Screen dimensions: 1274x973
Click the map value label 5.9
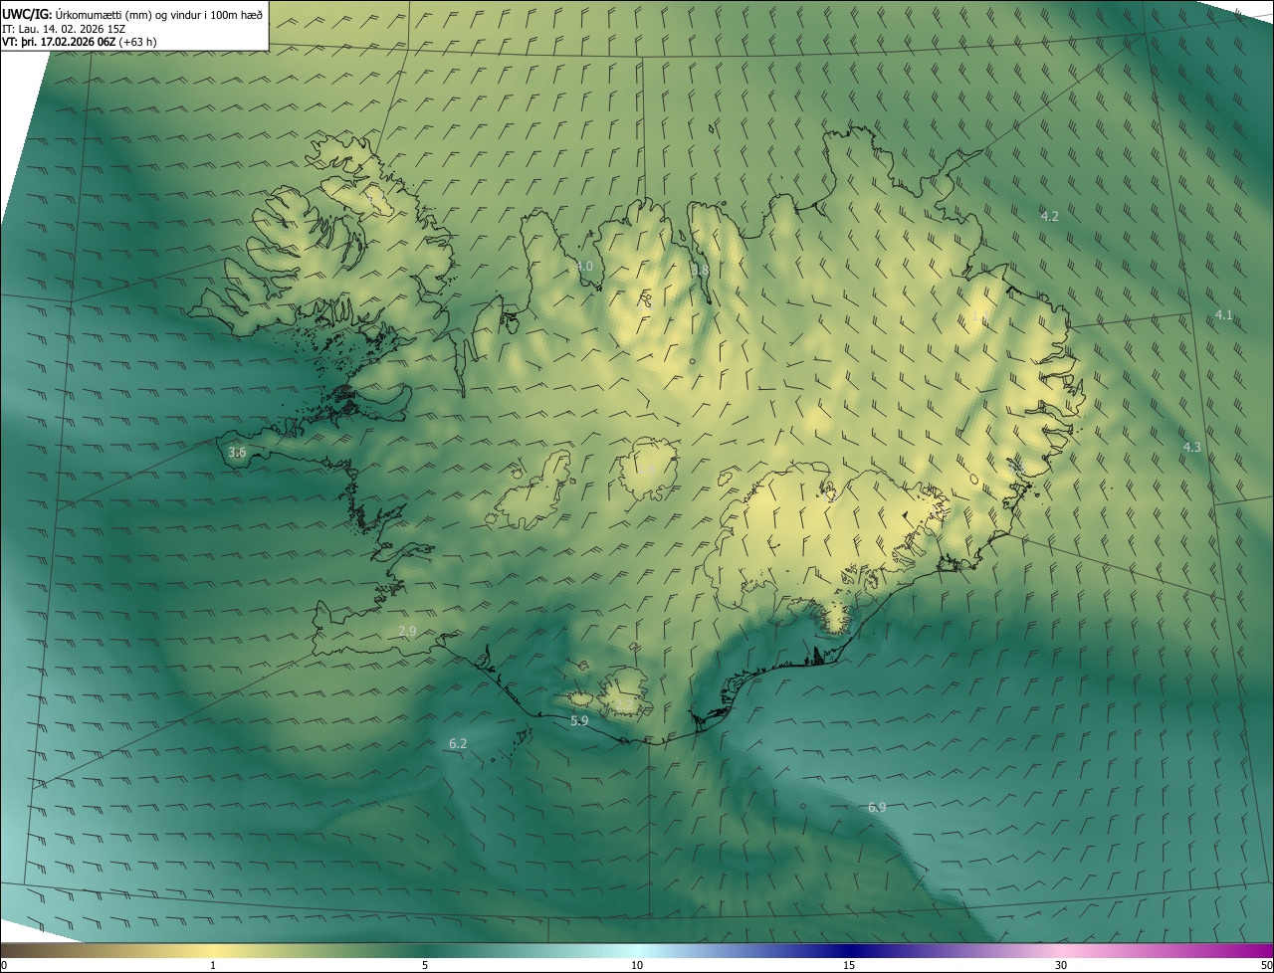tap(579, 719)
